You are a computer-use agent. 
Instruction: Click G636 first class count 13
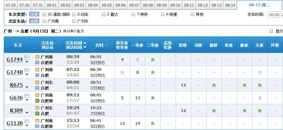138,98
